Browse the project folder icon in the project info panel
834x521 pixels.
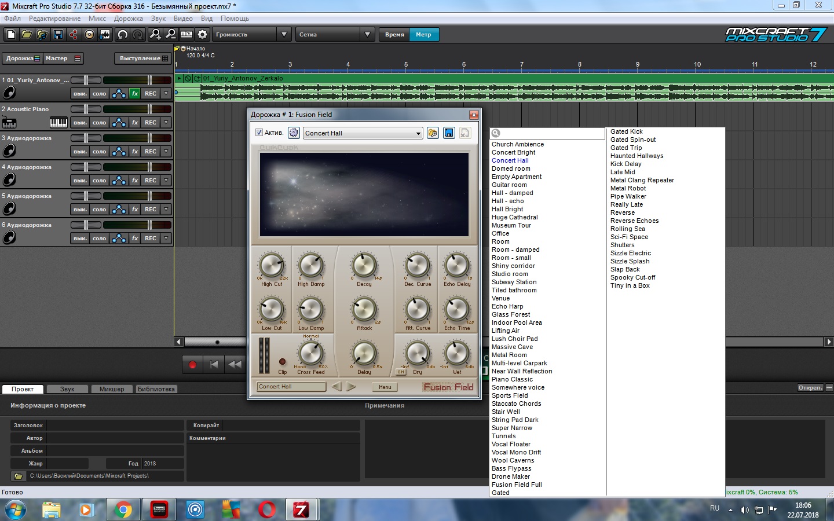coord(19,476)
